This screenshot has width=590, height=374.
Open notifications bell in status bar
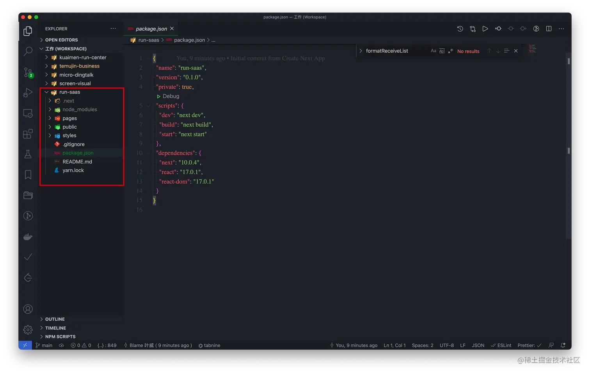[563, 345]
